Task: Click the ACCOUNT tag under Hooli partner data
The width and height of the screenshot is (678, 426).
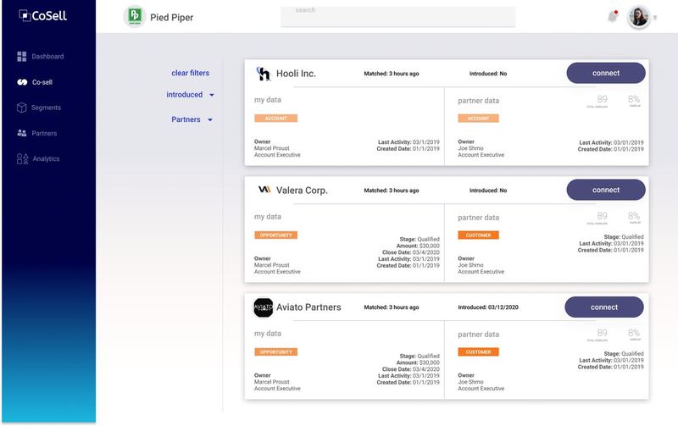Action: (478, 119)
